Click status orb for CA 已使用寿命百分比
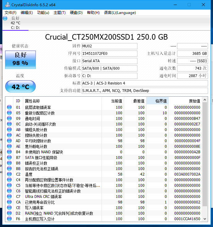 [9, 202]
